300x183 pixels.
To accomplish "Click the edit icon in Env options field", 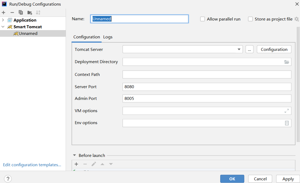I will coord(287,123).
